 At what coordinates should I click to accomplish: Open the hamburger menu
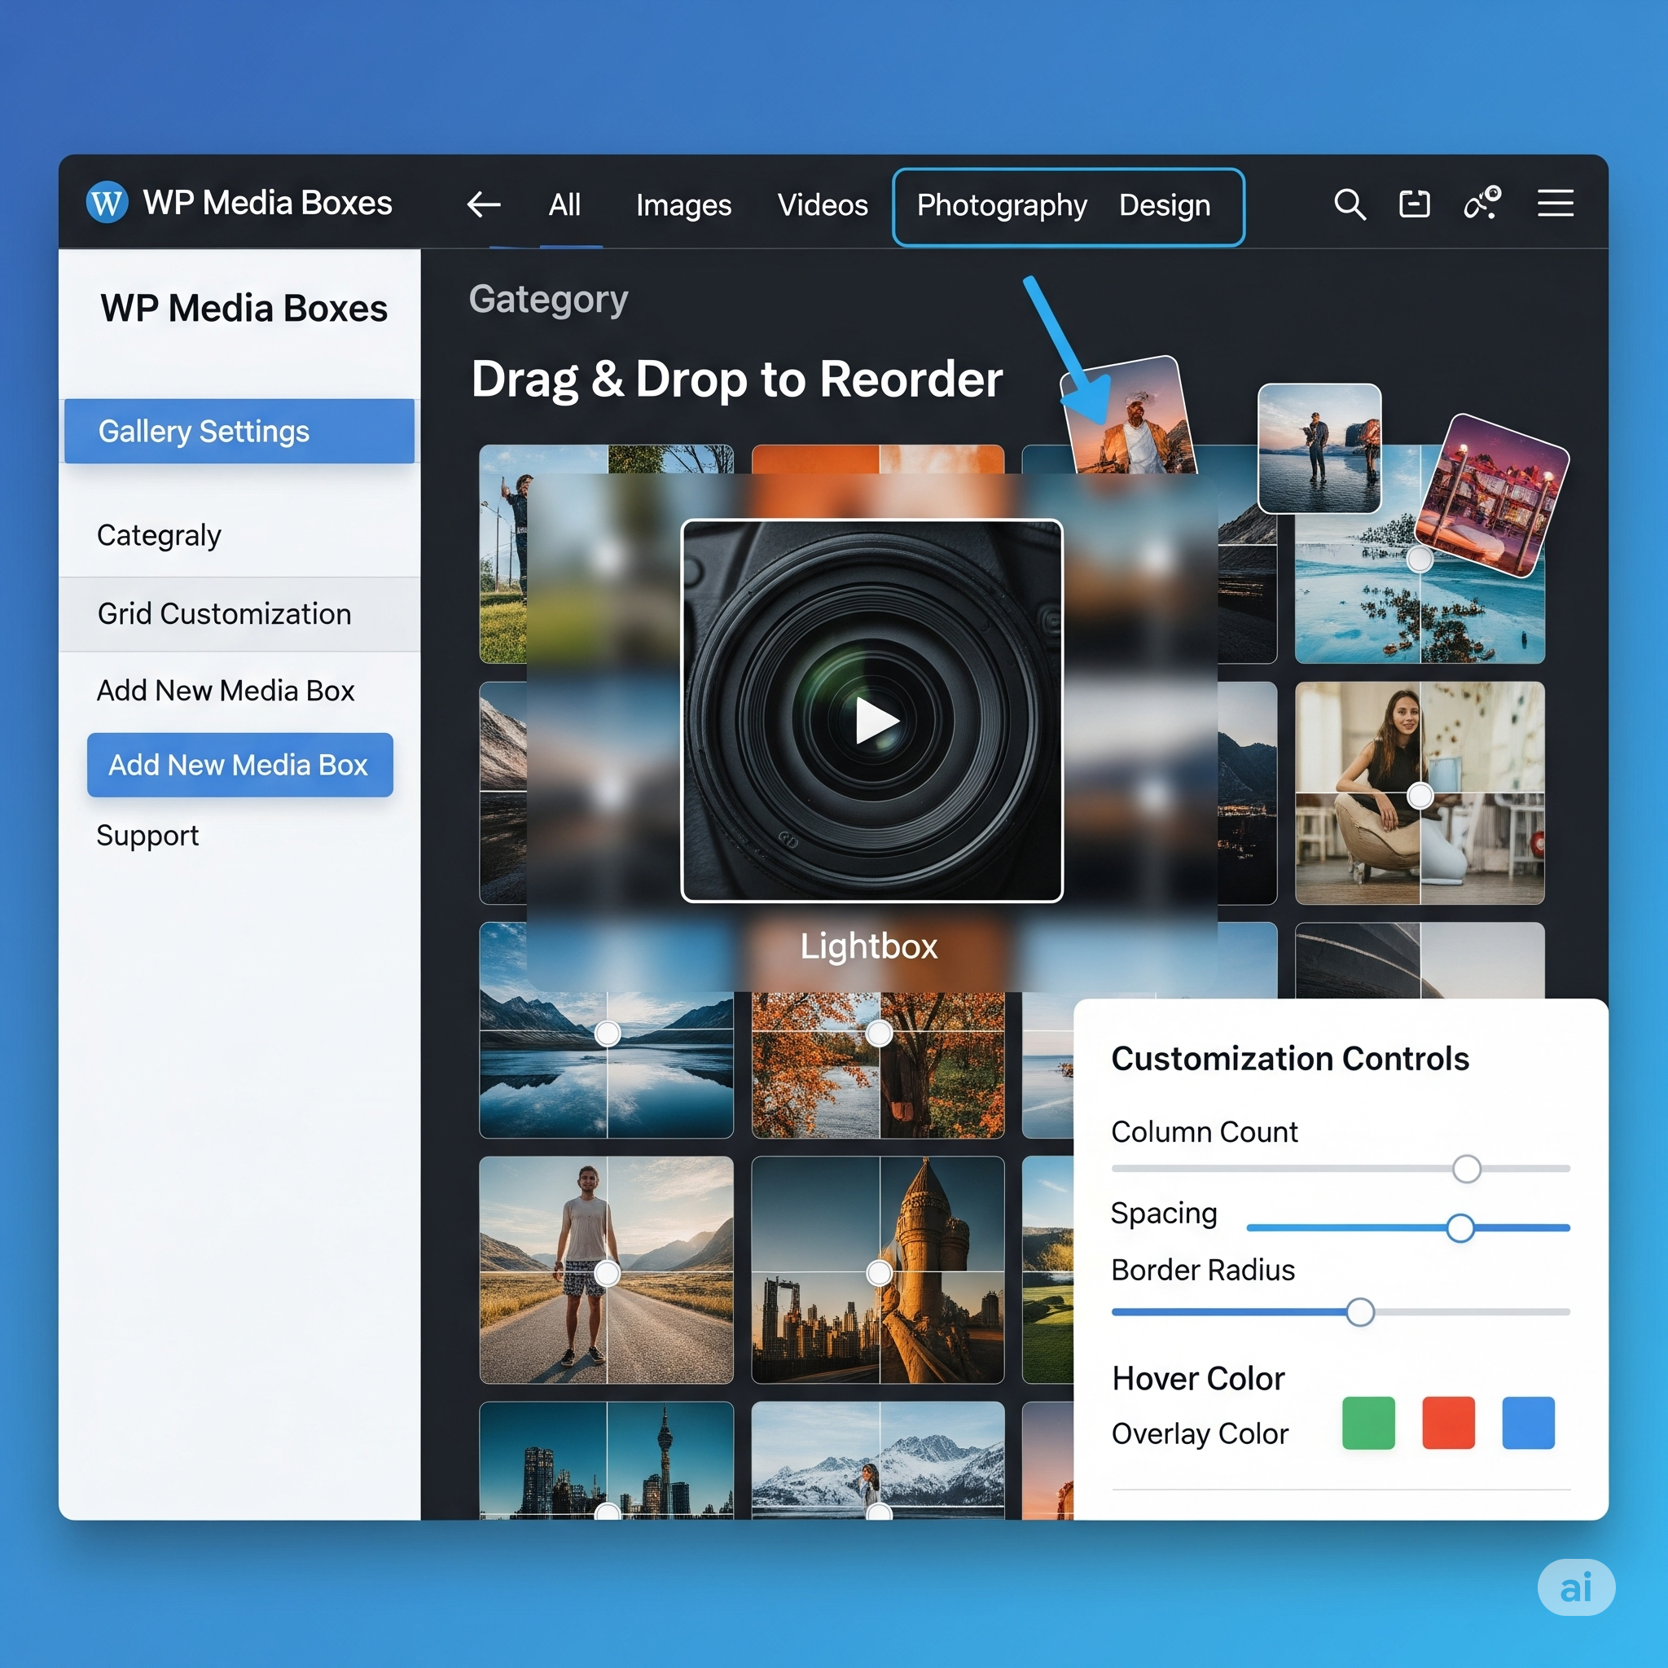point(1556,204)
